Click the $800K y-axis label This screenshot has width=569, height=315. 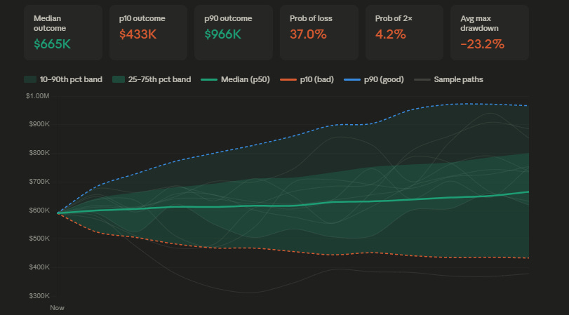pyautogui.click(x=39, y=153)
